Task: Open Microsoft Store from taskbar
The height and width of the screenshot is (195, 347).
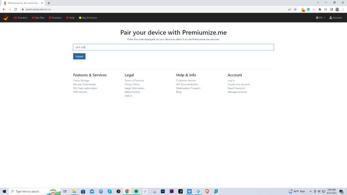Action: 83,191
